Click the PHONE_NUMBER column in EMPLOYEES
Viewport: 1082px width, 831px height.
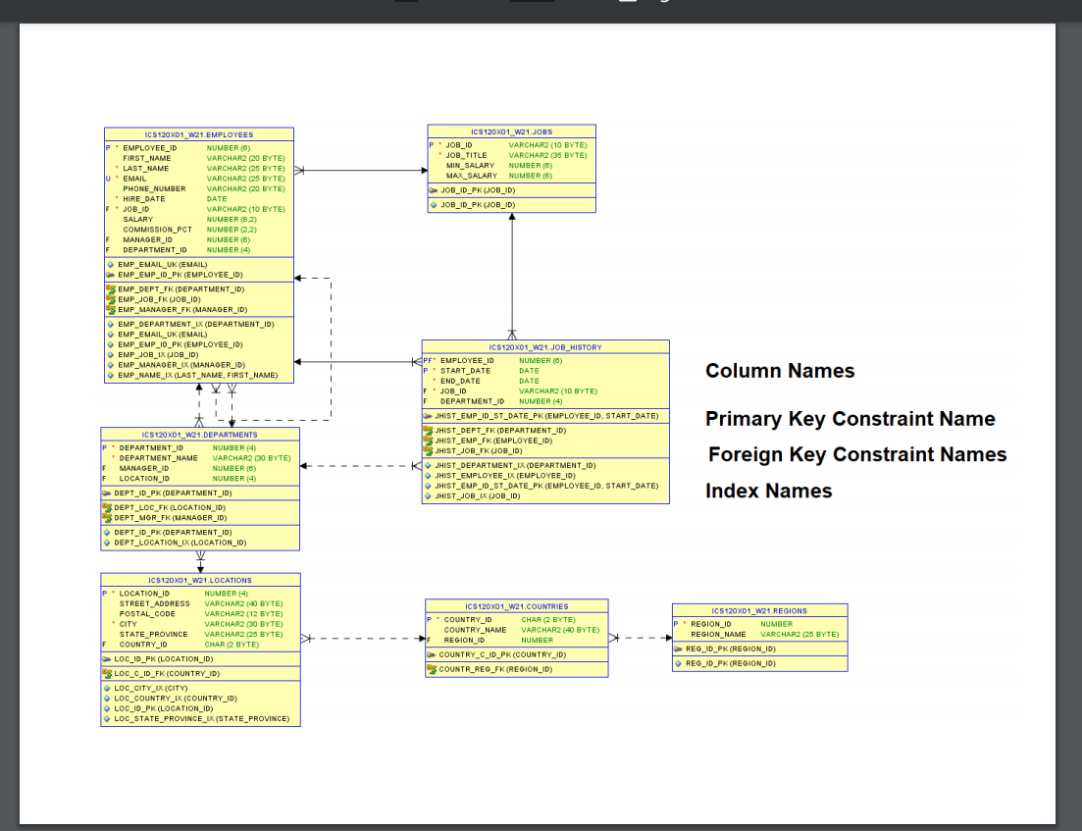[154, 189]
